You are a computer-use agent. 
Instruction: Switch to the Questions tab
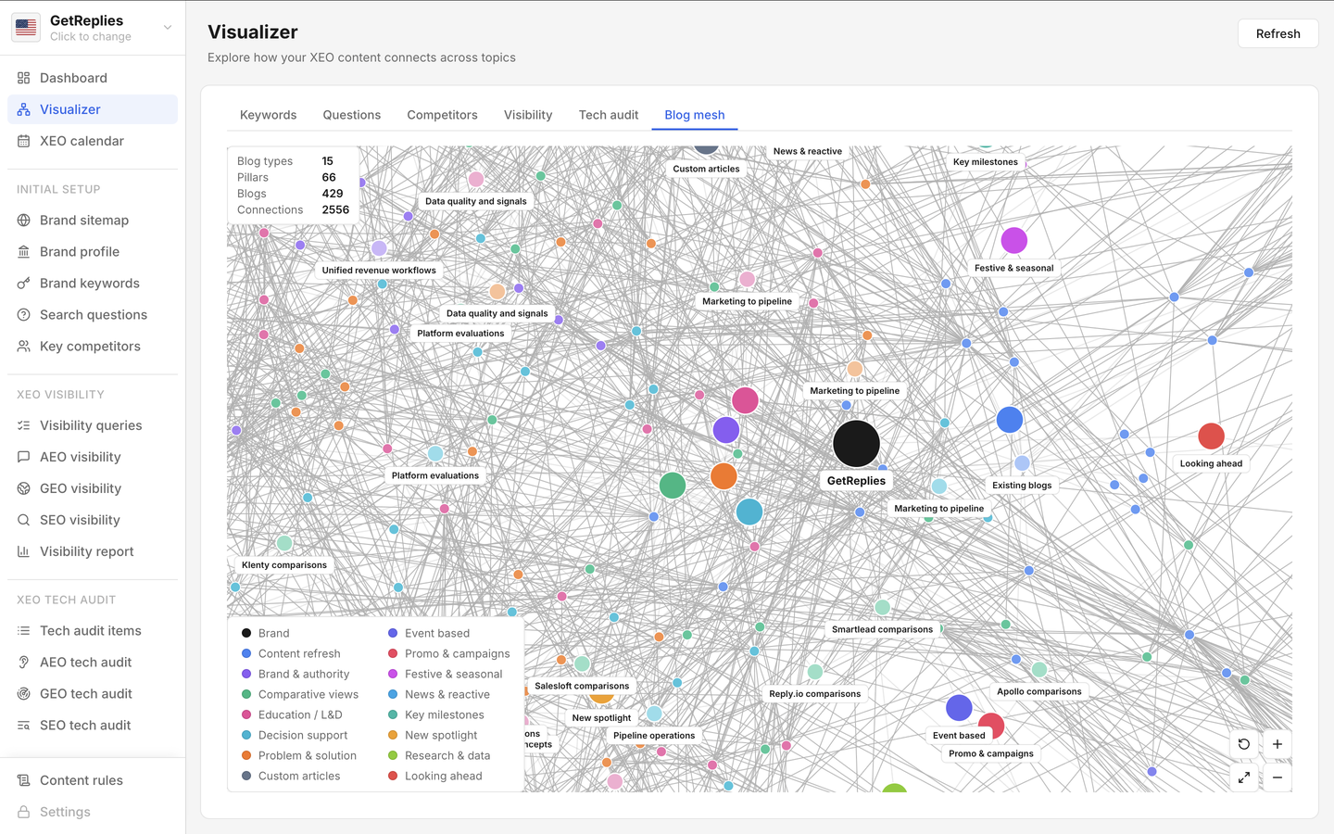coord(352,115)
